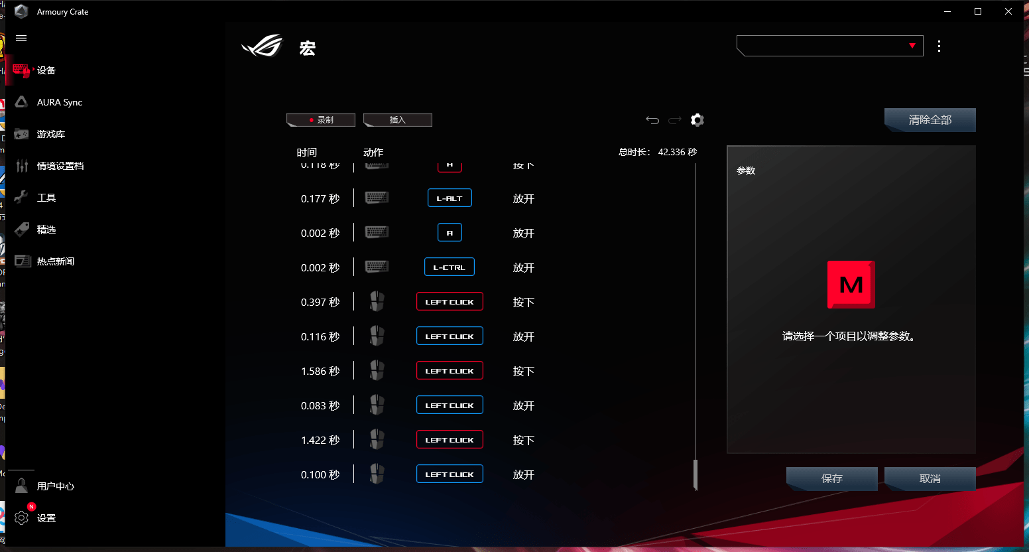Click keyboard icon in L-ALT row

(x=377, y=198)
